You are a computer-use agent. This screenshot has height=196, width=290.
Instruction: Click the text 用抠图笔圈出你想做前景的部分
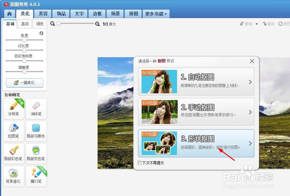[208, 115]
